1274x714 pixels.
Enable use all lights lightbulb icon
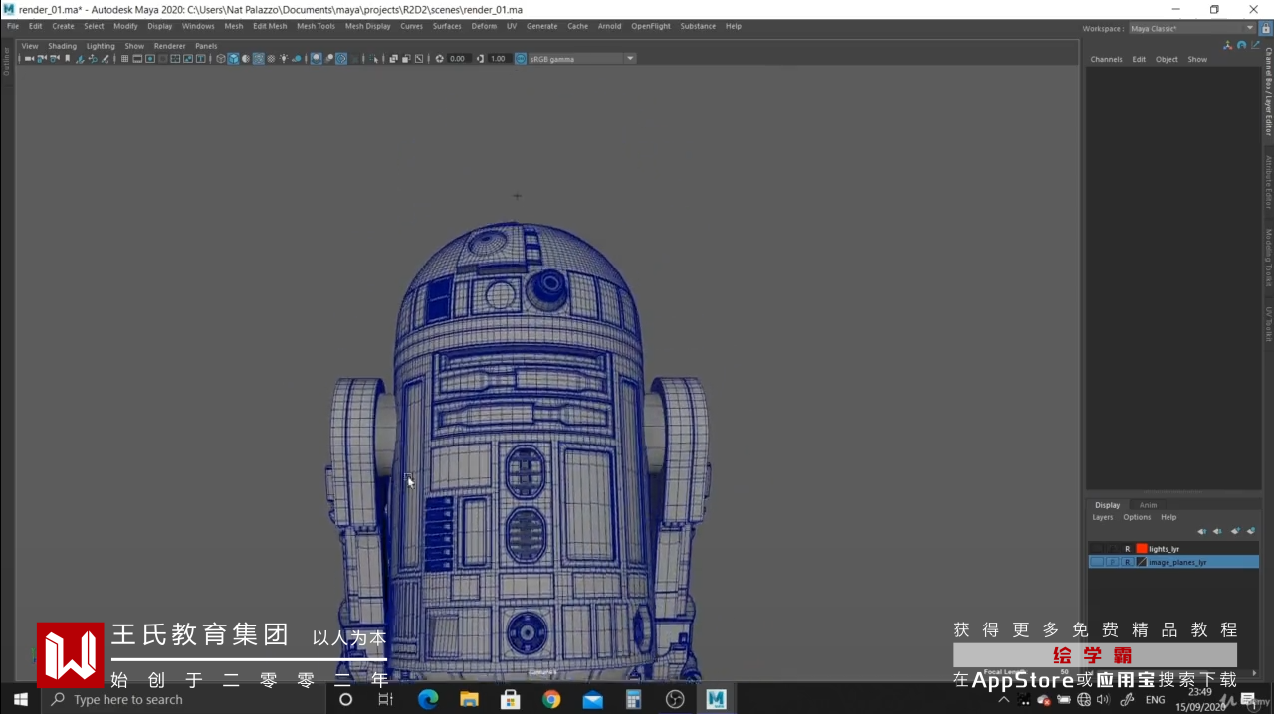pyautogui.click(x=284, y=59)
